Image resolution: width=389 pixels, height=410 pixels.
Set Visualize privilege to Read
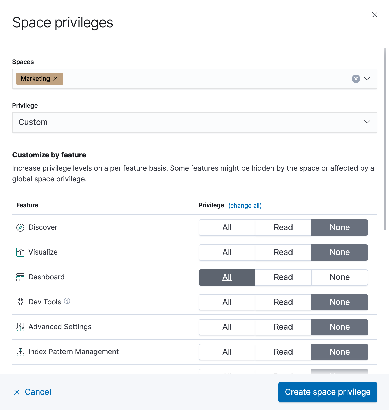pyautogui.click(x=283, y=252)
